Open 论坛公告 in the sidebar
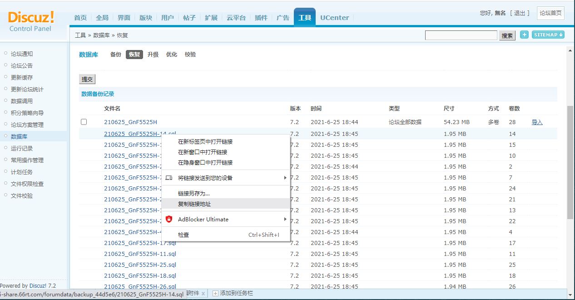575x300 pixels. (x=22, y=65)
